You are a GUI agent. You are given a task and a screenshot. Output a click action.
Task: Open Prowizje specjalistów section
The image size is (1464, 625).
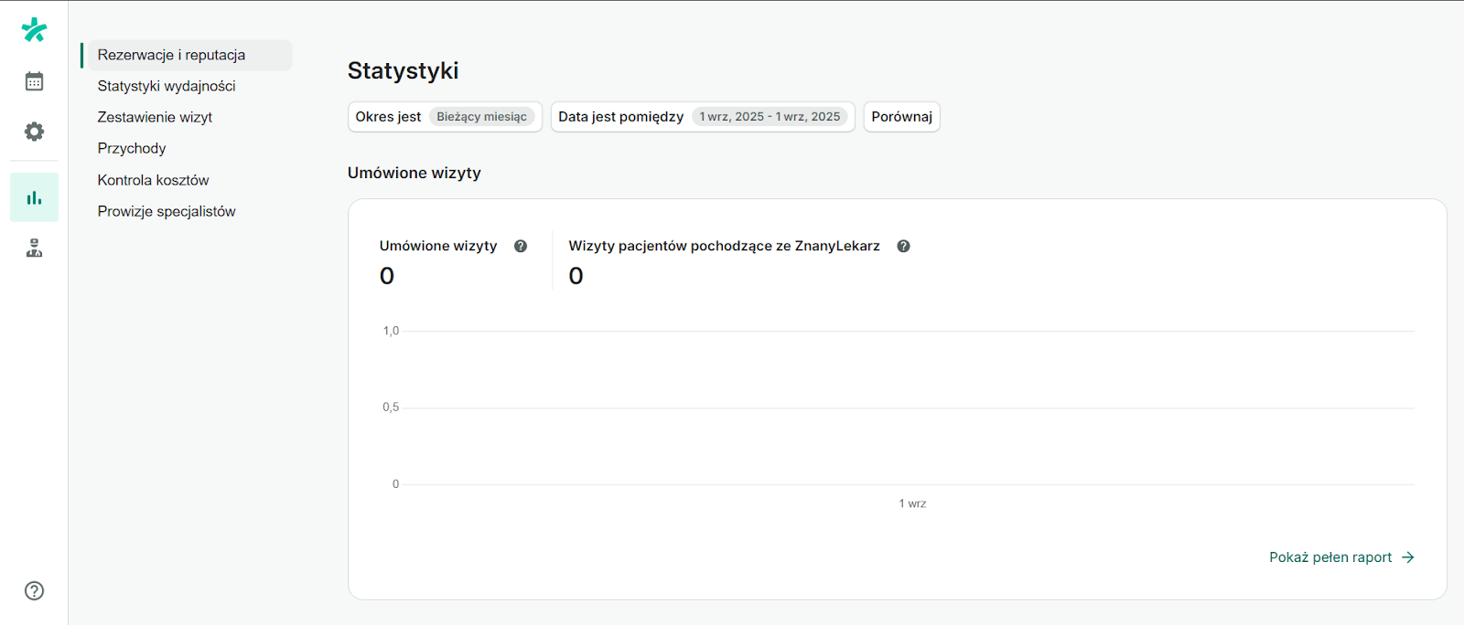(166, 210)
